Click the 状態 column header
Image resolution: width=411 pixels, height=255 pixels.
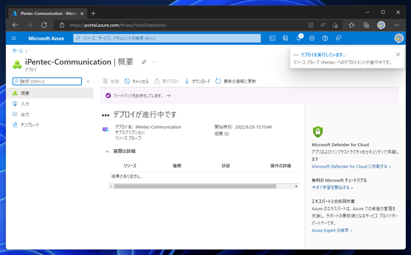(226, 166)
